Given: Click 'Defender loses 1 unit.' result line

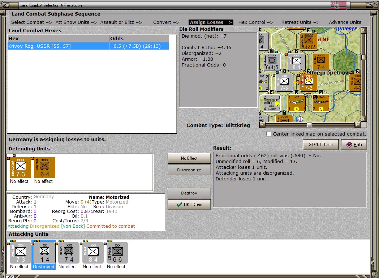Looking at the screenshot, I should (242, 179).
